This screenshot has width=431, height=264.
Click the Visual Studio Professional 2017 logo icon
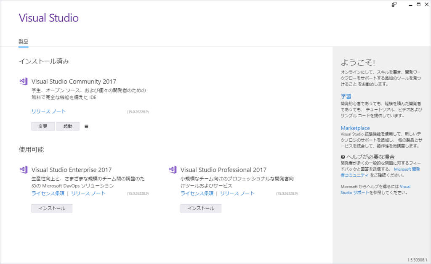(173, 169)
